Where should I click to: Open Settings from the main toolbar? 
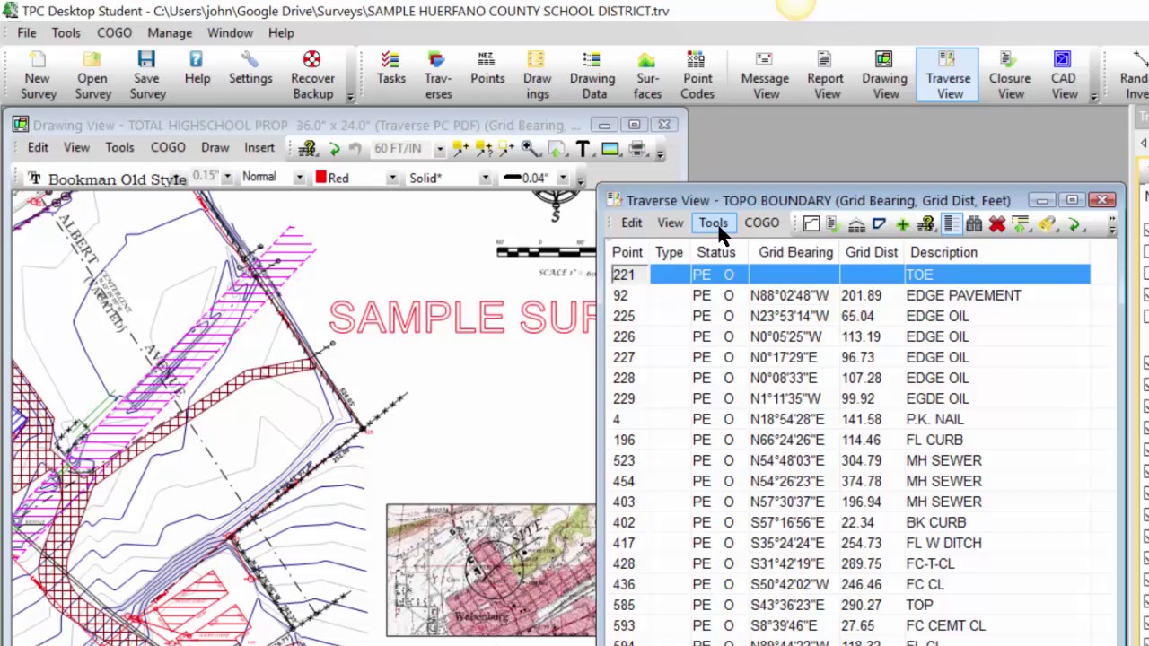(x=250, y=70)
